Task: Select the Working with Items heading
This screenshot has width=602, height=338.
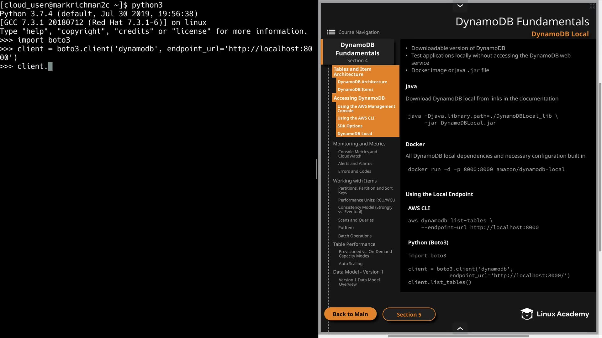Action: pyautogui.click(x=355, y=181)
